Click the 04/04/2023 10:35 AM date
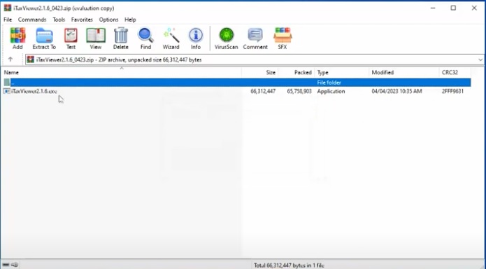The height and width of the screenshot is (269, 486). click(x=396, y=91)
